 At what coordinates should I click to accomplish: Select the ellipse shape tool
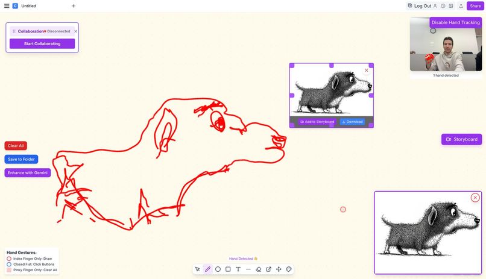pyautogui.click(x=218, y=269)
